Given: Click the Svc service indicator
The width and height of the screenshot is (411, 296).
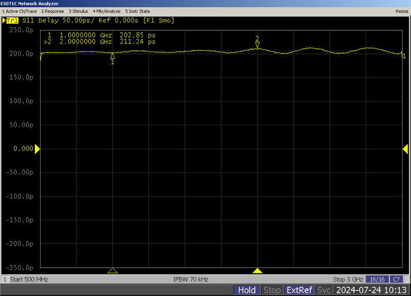Looking at the screenshot, I should click(323, 289).
